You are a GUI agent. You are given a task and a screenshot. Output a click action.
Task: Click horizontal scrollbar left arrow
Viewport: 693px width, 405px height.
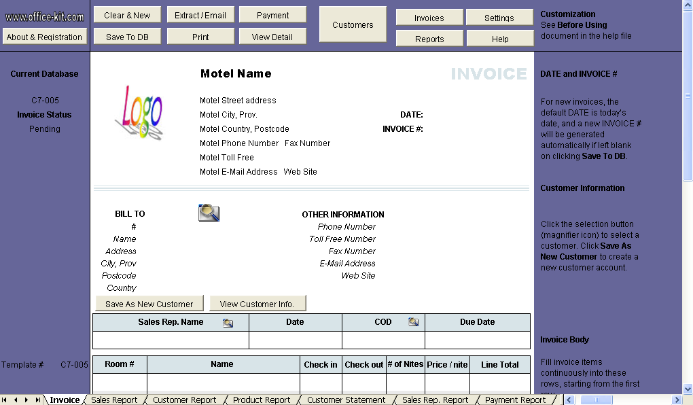[x=570, y=400]
